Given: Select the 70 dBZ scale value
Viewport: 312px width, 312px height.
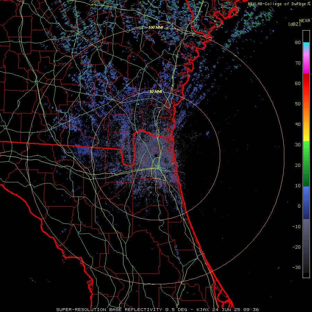Looking at the screenshot, I should [x=298, y=63].
